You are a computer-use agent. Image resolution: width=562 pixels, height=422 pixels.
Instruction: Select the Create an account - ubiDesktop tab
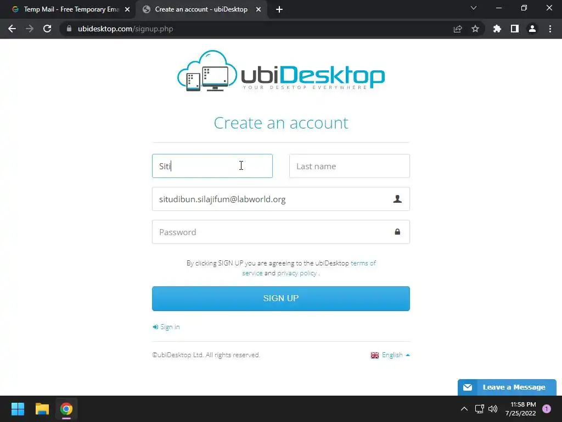(x=201, y=10)
